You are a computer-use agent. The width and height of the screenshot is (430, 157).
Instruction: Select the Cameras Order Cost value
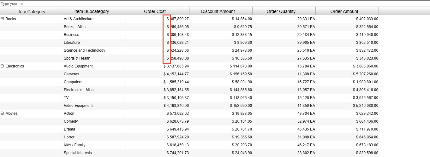[x=176, y=74]
